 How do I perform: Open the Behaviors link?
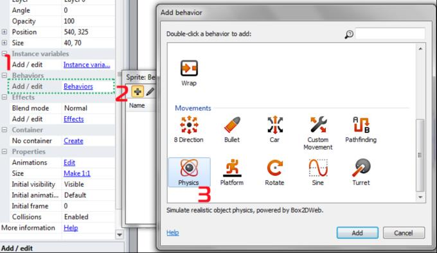(x=78, y=87)
